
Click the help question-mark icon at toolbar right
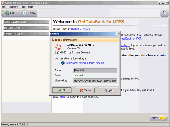pyautogui.click(x=164, y=13)
